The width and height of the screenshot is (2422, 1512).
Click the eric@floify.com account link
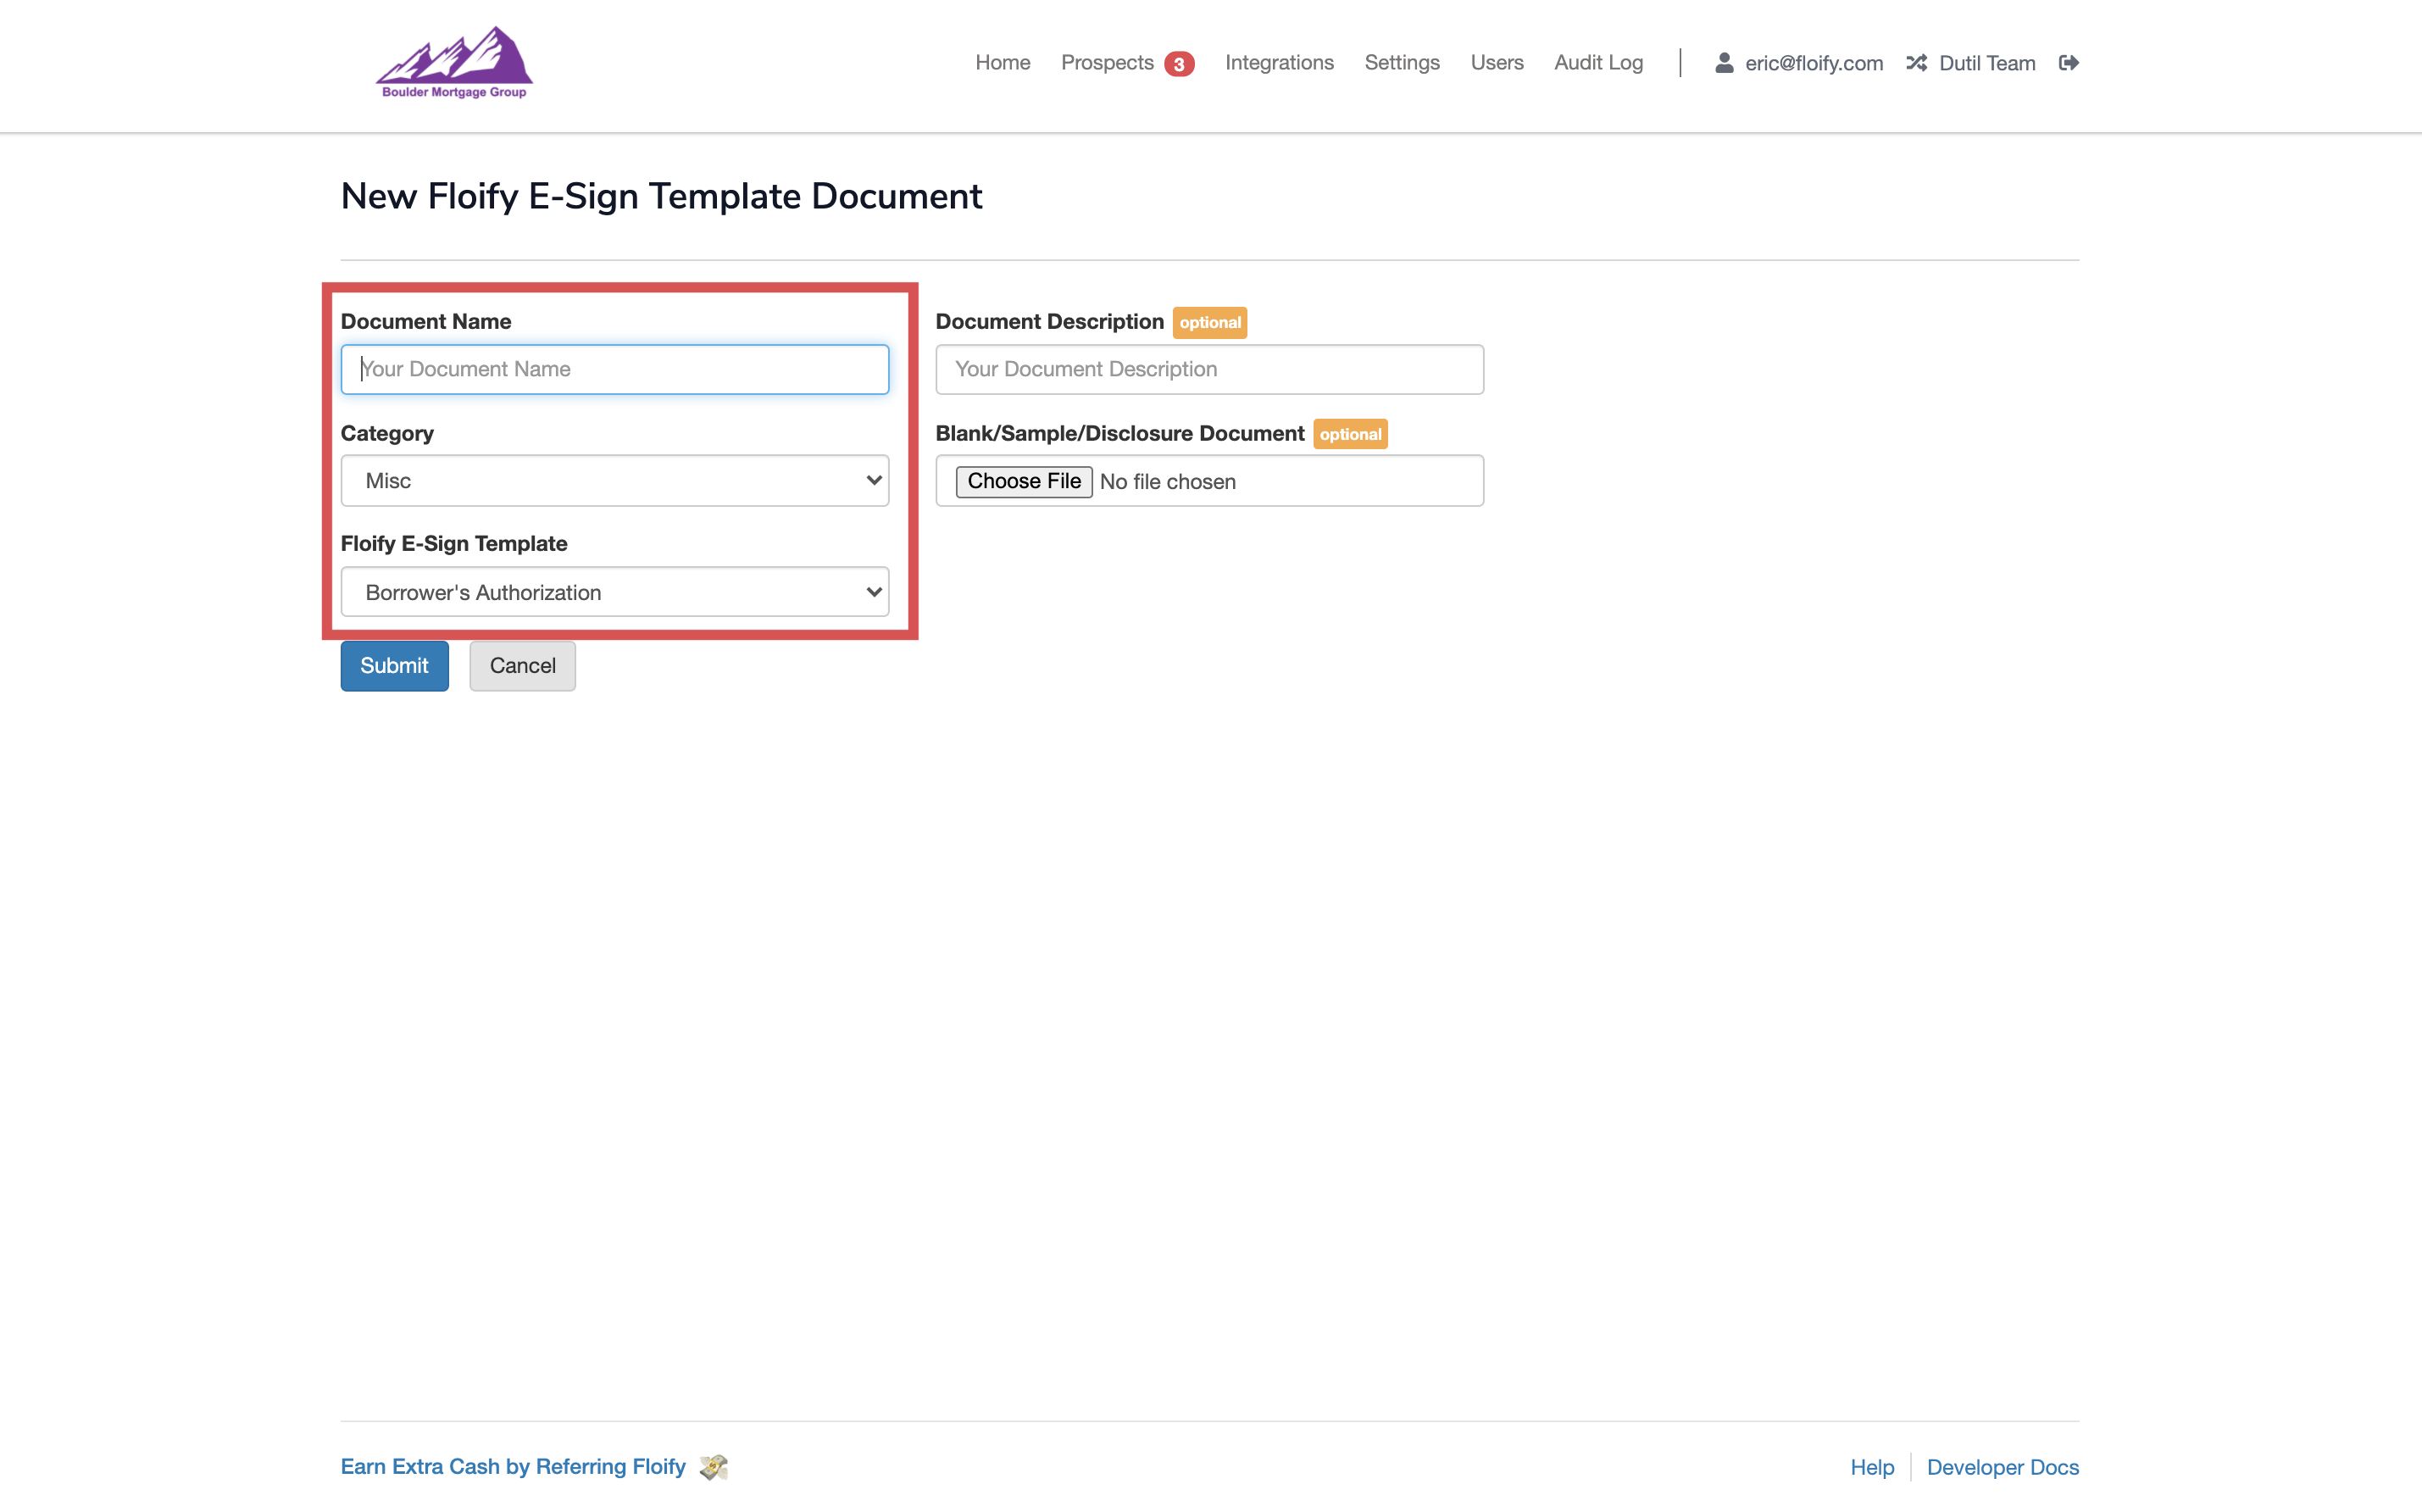pos(1814,63)
